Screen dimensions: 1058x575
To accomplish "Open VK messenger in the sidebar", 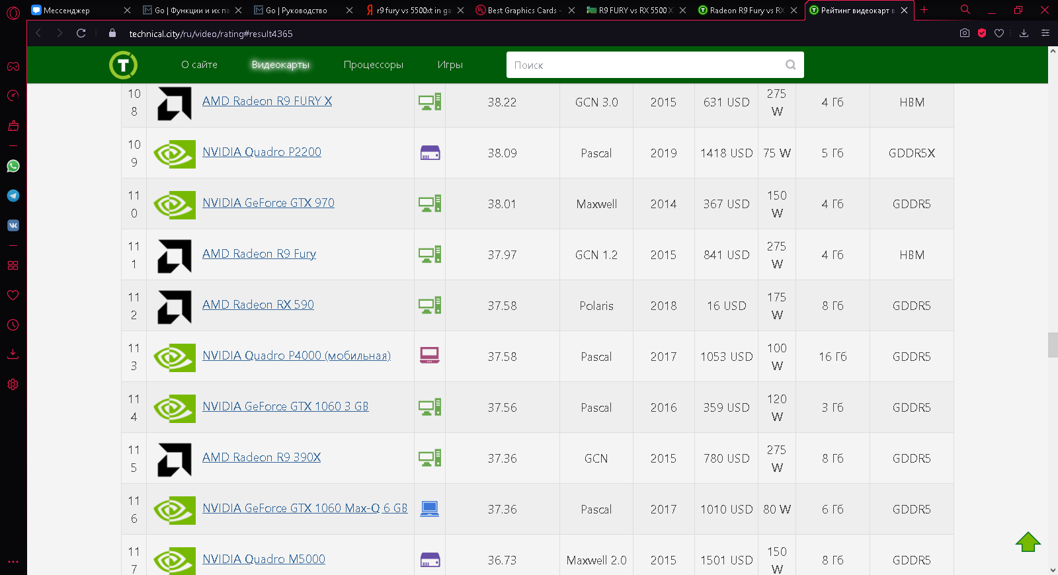I will [13, 225].
